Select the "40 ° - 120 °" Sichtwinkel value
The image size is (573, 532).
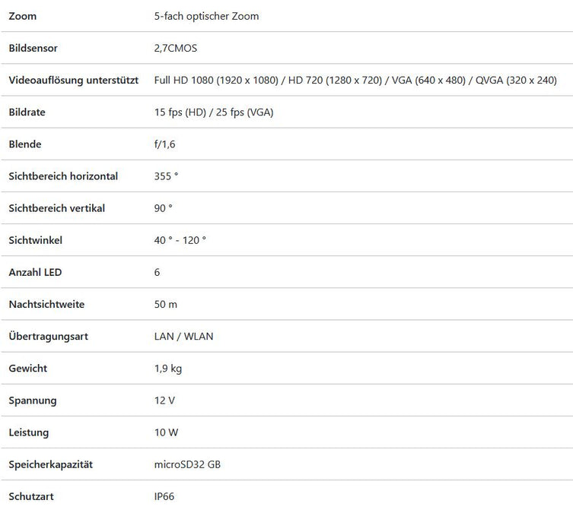point(180,240)
